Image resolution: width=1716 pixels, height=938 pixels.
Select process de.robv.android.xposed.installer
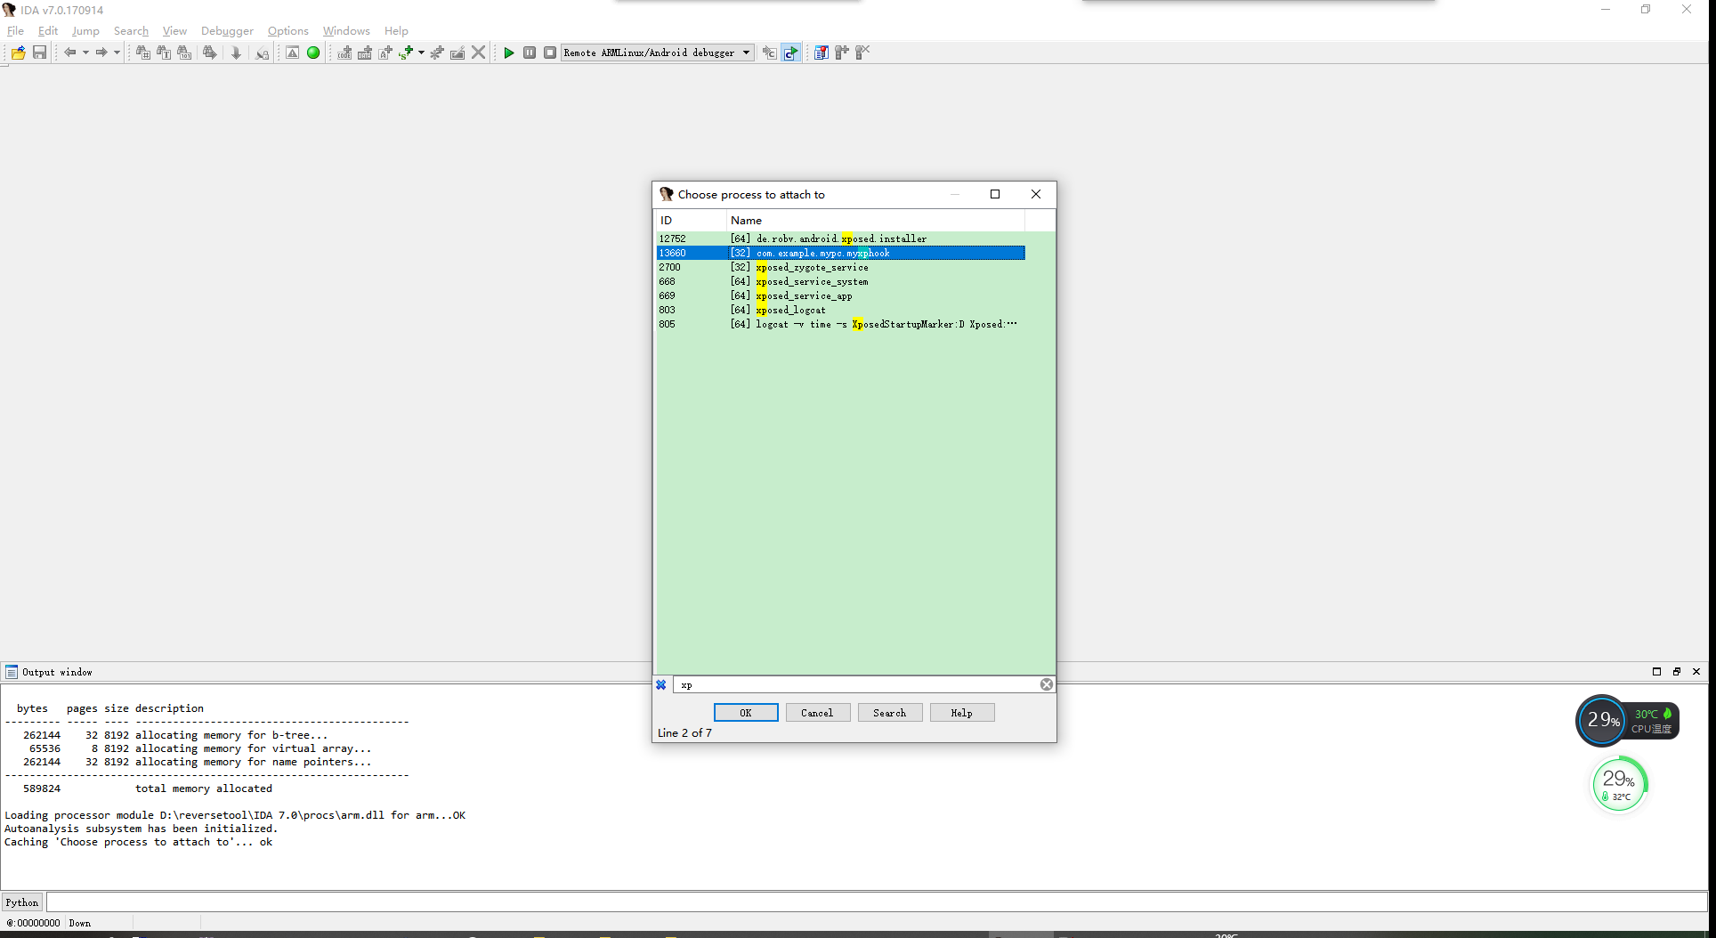(x=841, y=239)
